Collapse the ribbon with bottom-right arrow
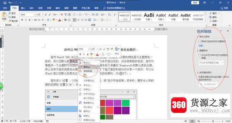This screenshot has height=123, width=232. (229, 25)
